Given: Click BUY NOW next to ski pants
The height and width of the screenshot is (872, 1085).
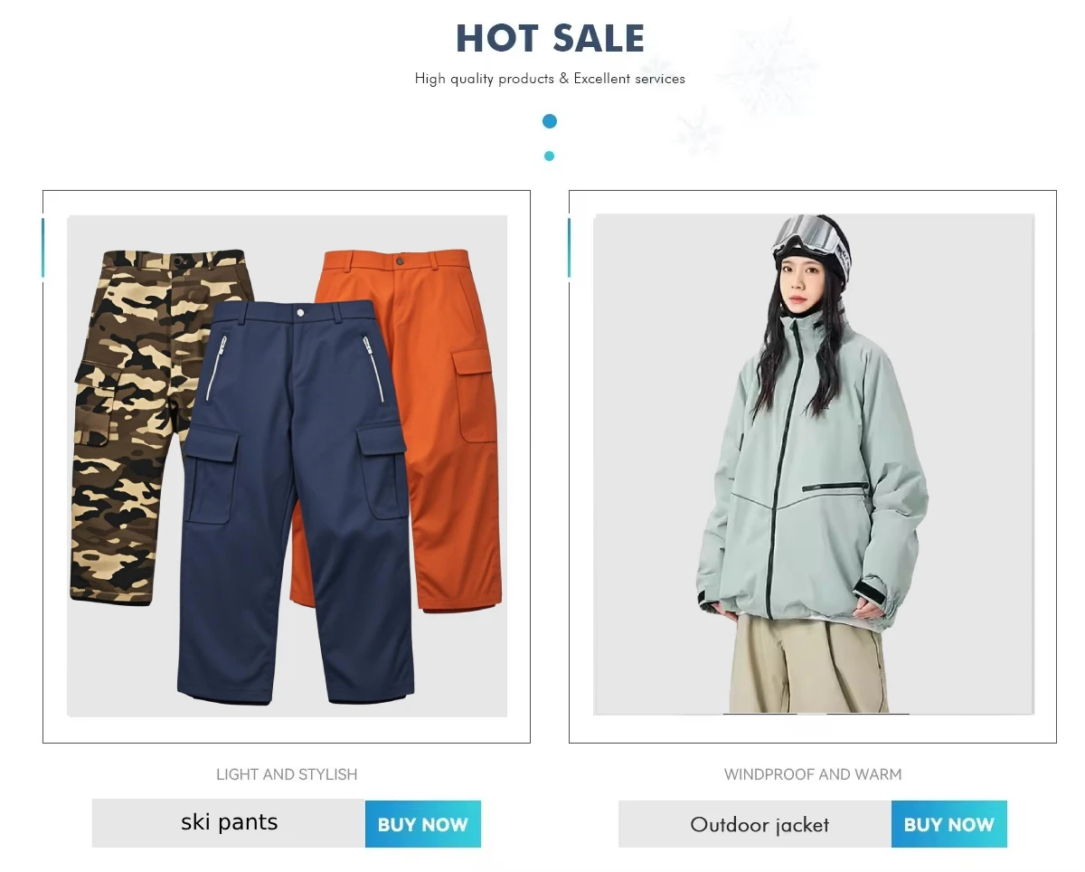Looking at the screenshot, I should (x=422, y=824).
